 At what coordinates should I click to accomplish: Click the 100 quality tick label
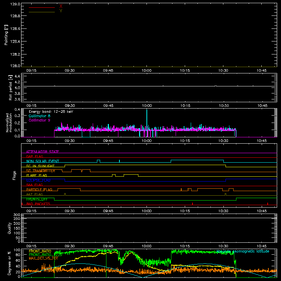[x=17, y=233]
